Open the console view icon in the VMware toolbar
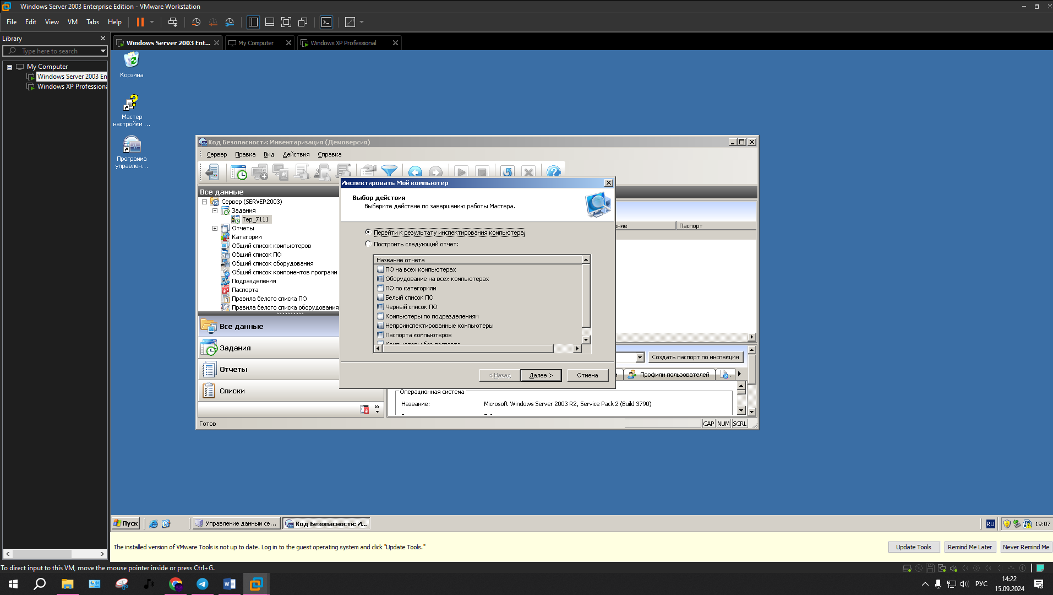This screenshot has width=1053, height=595. [326, 22]
